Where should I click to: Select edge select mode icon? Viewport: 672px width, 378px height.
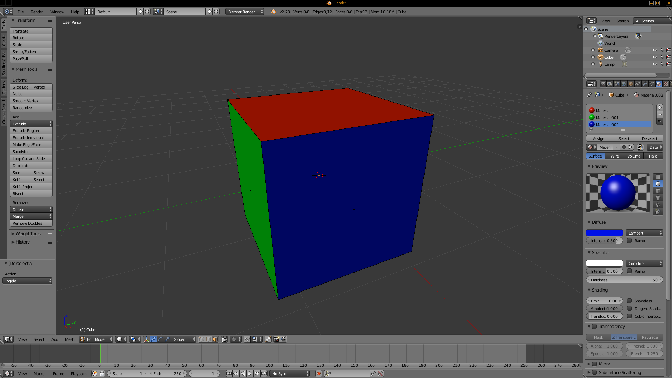(209, 339)
